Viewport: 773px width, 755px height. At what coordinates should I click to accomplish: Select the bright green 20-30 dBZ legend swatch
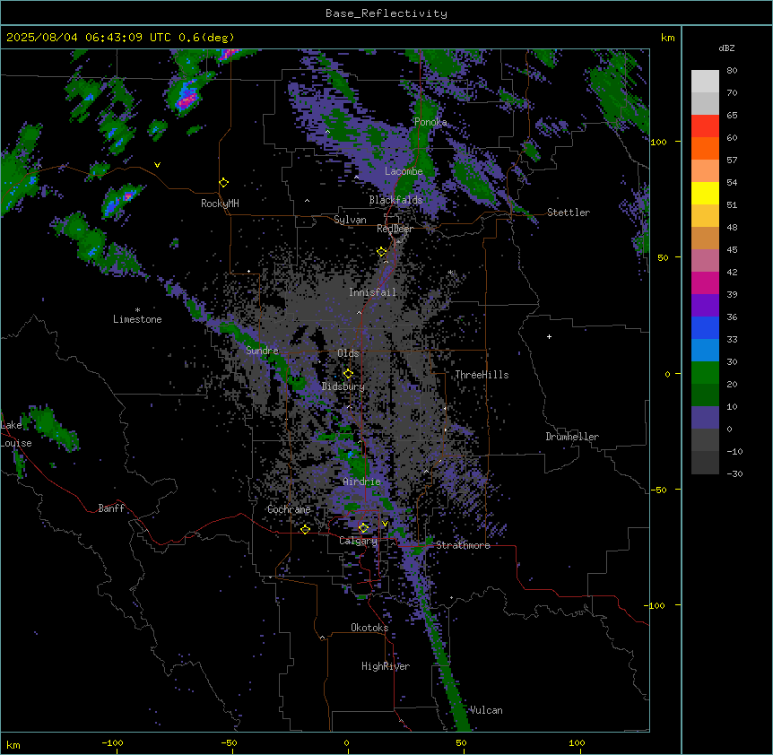[x=705, y=373]
